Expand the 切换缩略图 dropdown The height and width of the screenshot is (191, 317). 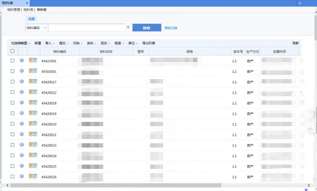click(21, 43)
